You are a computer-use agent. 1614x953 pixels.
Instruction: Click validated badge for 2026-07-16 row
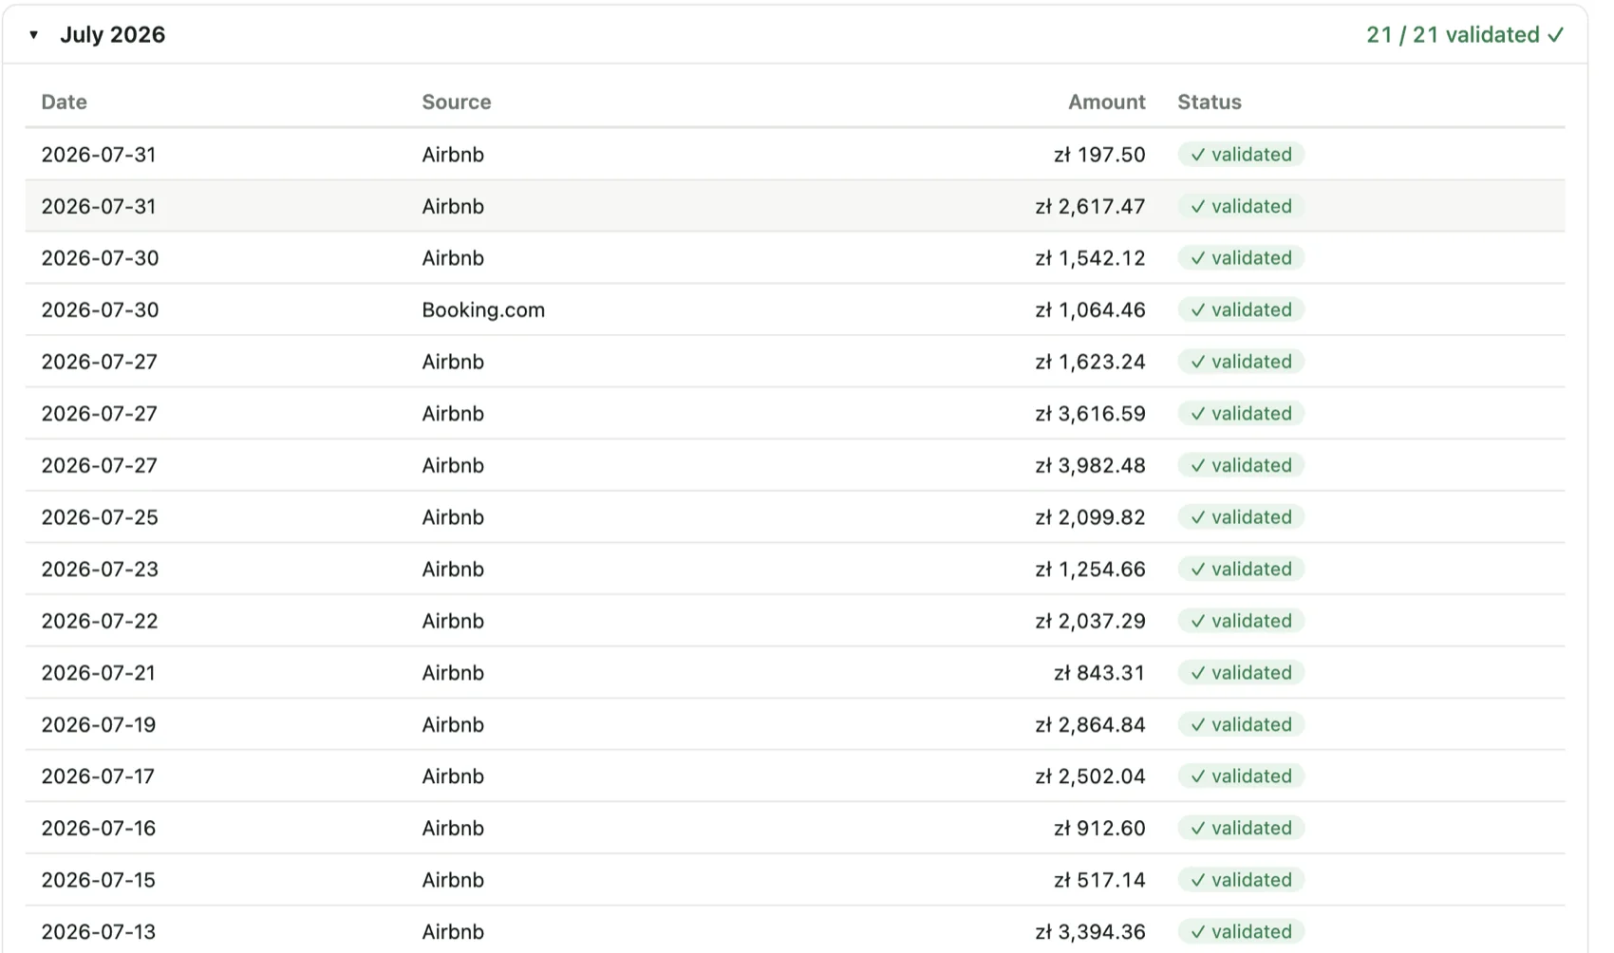pyautogui.click(x=1241, y=828)
